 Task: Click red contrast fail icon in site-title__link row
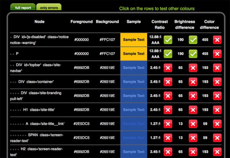click(x=168, y=124)
